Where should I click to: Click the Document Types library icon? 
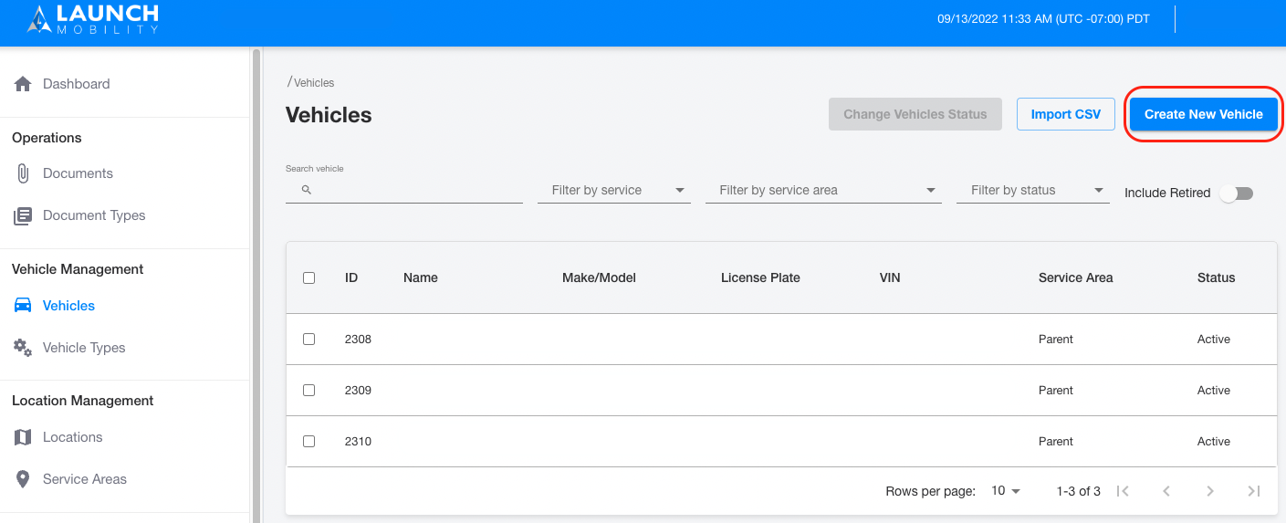(x=23, y=215)
